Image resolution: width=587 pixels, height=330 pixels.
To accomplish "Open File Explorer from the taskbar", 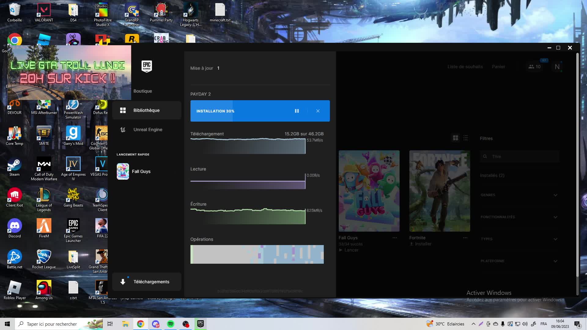I will [x=125, y=324].
